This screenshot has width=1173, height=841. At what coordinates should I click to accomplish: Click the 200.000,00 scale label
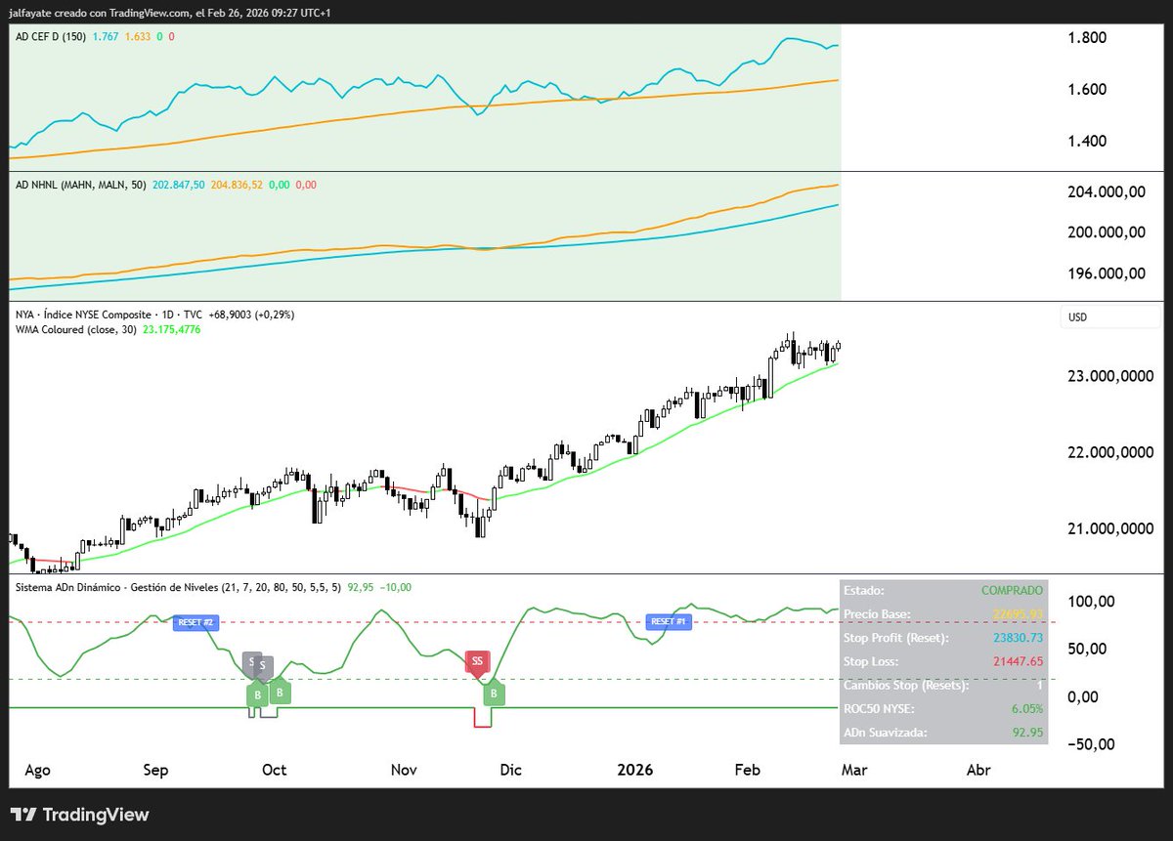1107,232
